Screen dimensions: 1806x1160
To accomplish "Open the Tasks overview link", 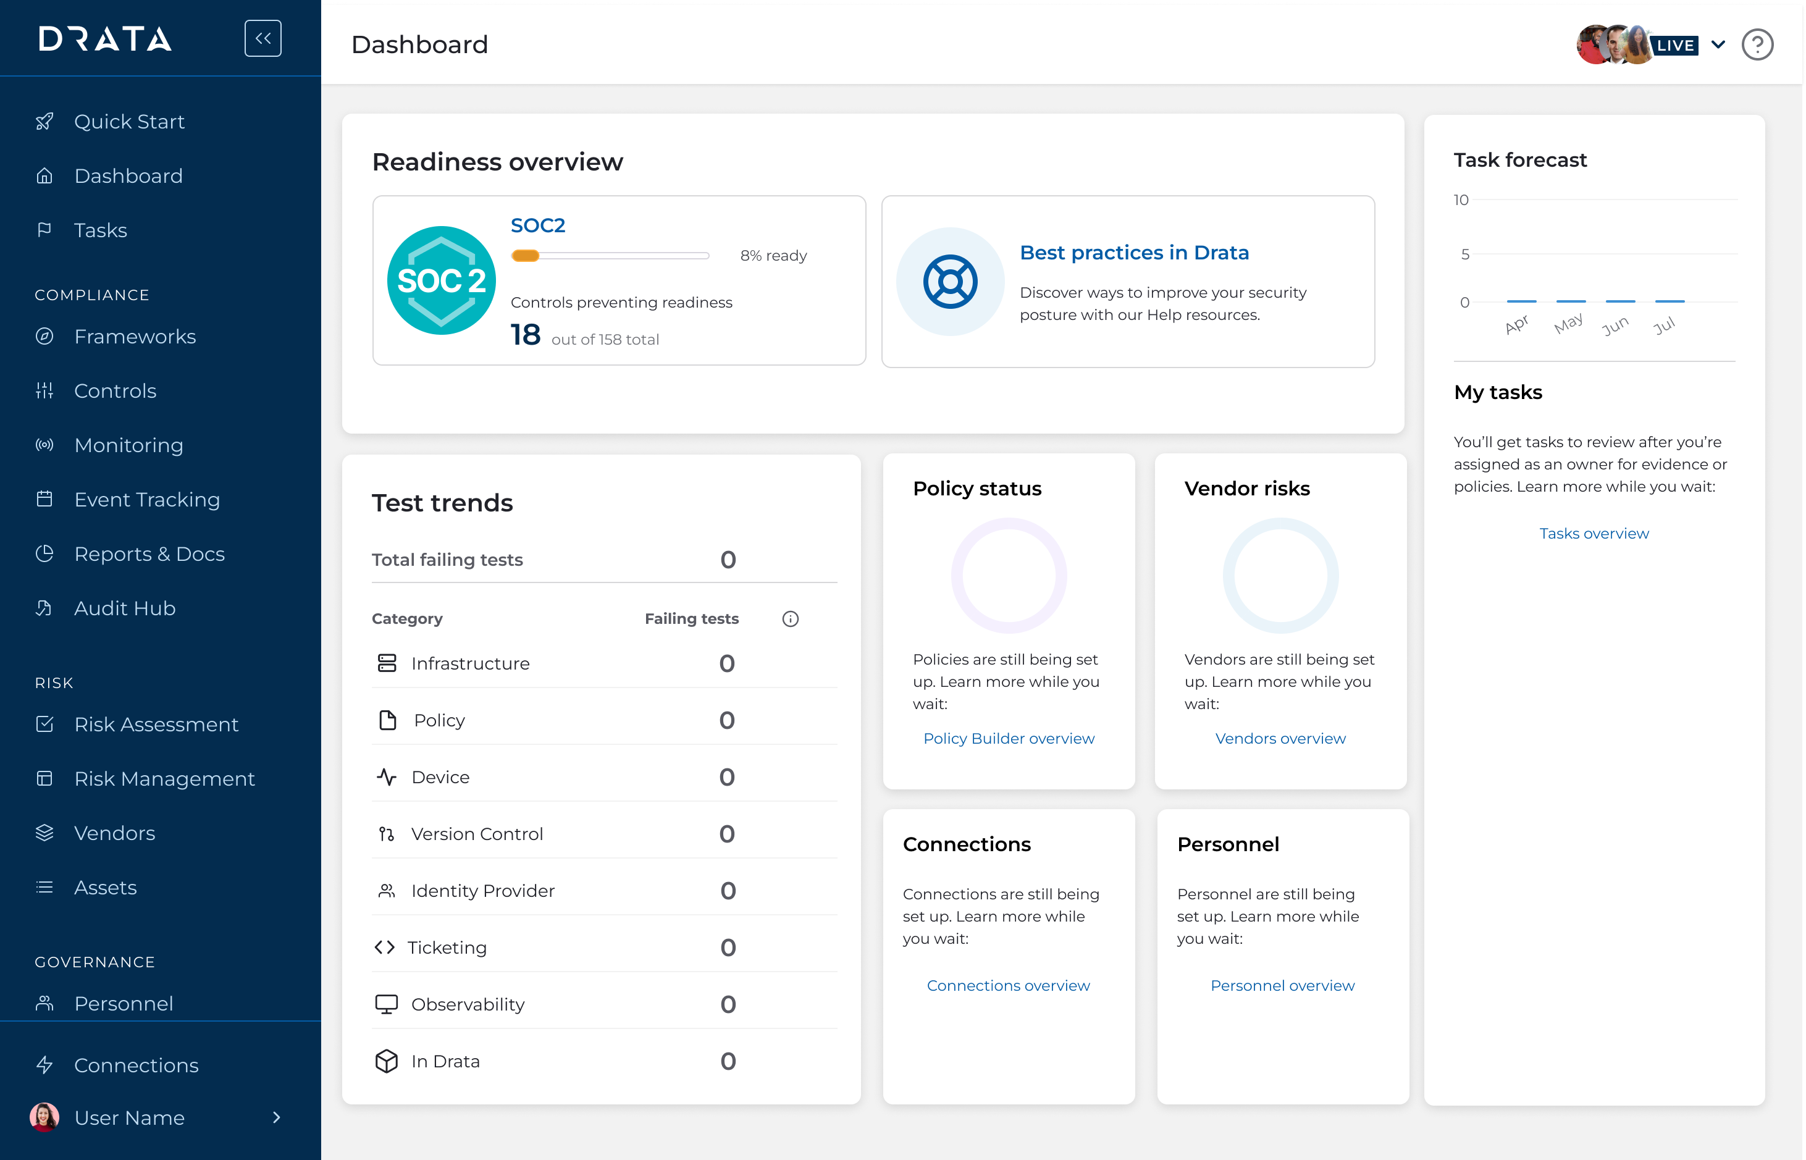I will [x=1594, y=533].
